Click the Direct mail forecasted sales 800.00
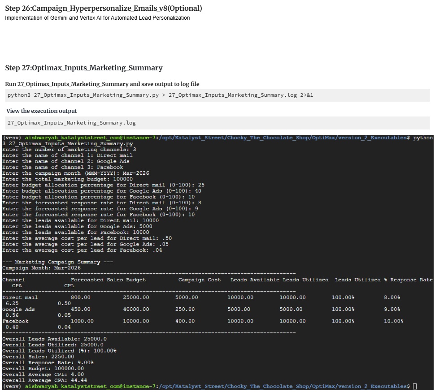This screenshot has height=392, width=435. [80, 297]
